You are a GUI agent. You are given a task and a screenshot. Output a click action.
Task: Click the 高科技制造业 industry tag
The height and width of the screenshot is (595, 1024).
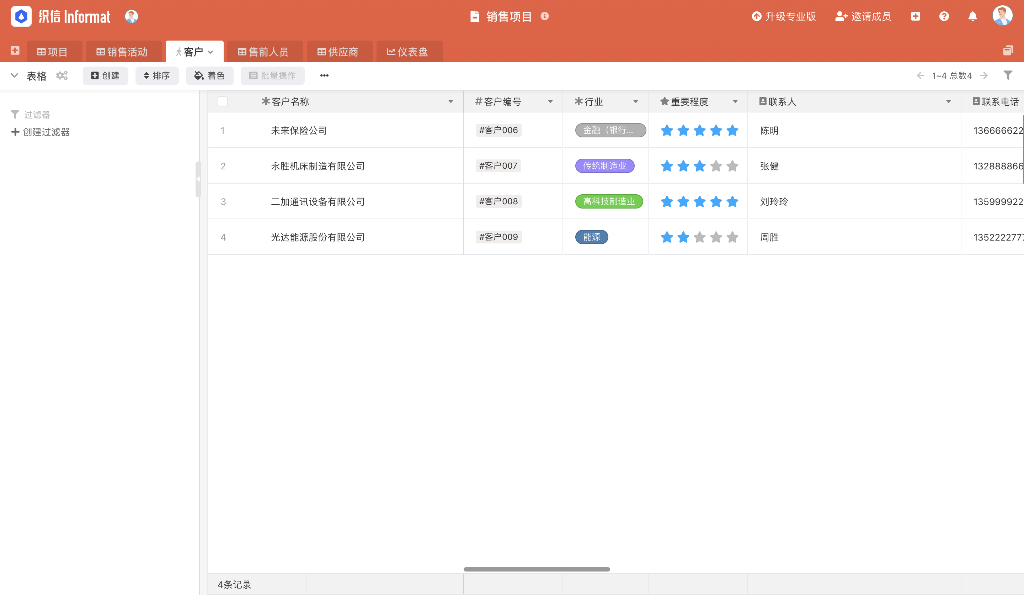(x=609, y=201)
